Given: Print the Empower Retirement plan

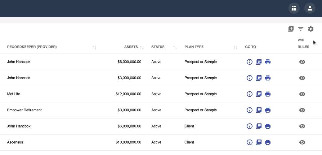Looking at the screenshot, I should coord(268,110).
